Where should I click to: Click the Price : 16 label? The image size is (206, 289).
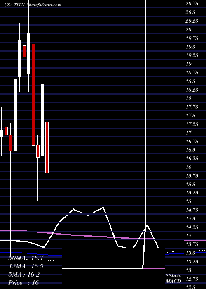pos(24,283)
